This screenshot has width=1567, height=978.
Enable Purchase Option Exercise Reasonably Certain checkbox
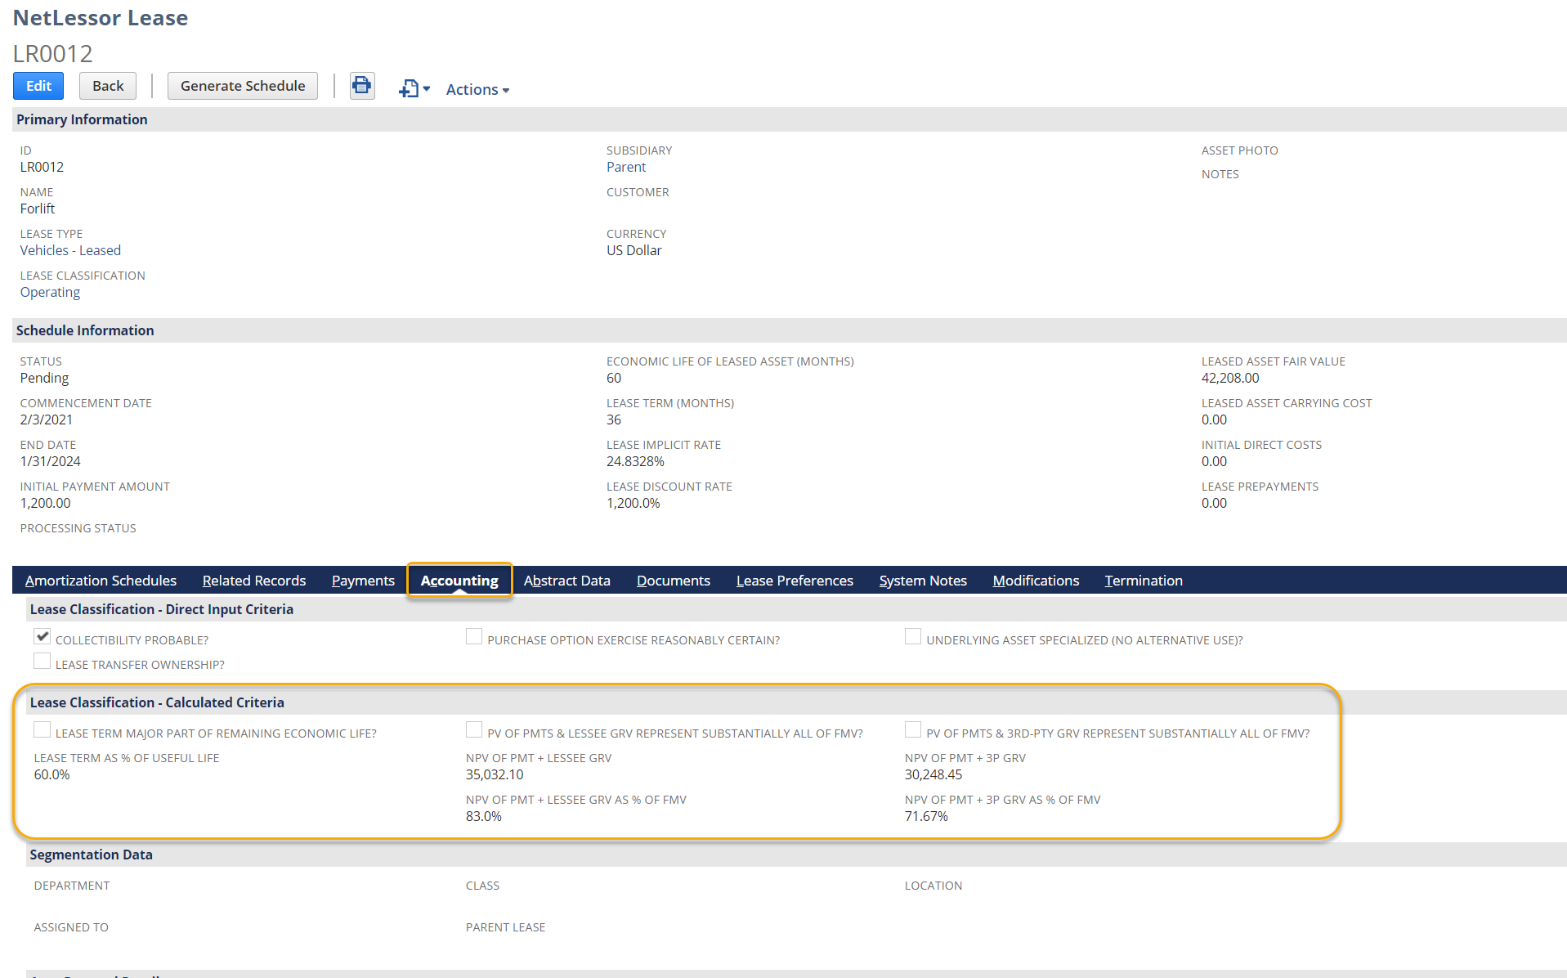(474, 636)
